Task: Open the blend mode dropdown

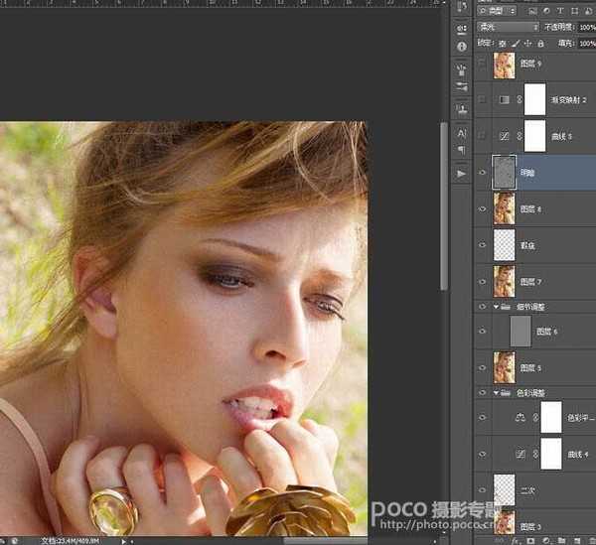Action: click(x=508, y=27)
